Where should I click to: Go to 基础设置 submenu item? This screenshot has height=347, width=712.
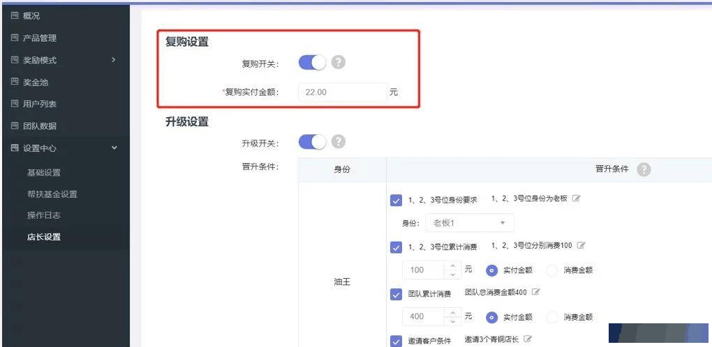coord(43,173)
